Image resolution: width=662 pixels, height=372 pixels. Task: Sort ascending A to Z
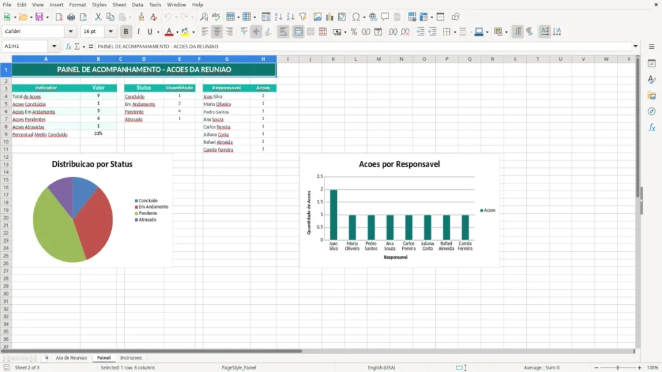point(278,17)
